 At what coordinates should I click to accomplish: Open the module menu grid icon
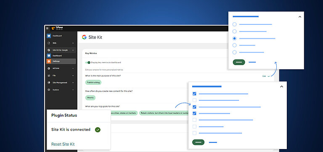click(x=48, y=29)
